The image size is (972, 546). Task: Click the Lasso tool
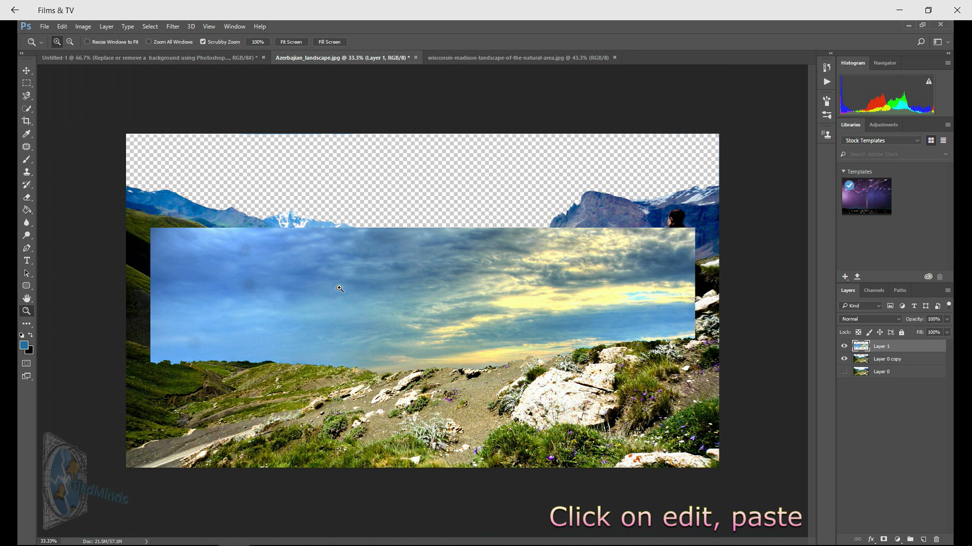click(27, 96)
